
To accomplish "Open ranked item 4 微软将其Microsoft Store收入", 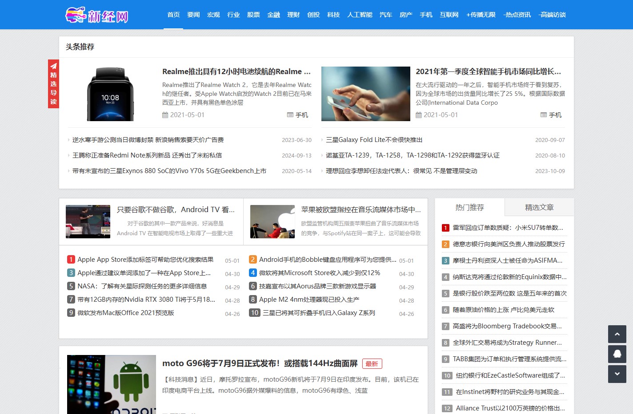I will 320,273.
